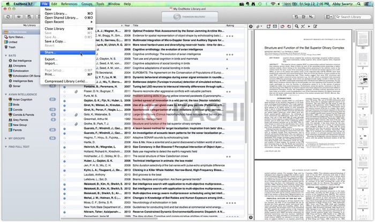Click the reference list vertical scrollbar
Screen dimensions: 375x222
click(x=246, y=112)
